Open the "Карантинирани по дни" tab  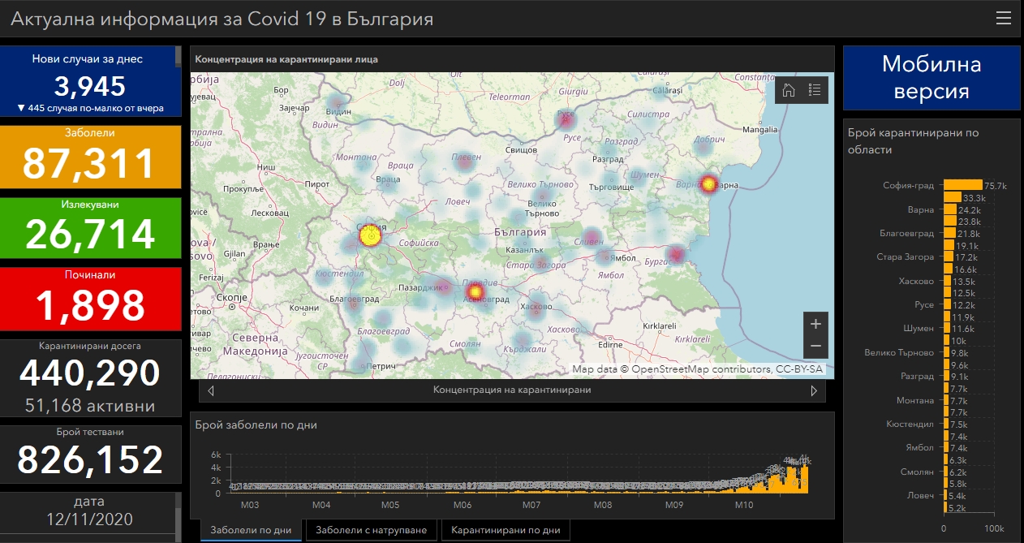click(506, 531)
